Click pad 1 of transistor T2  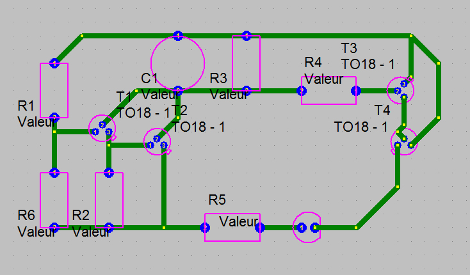[x=150, y=145]
